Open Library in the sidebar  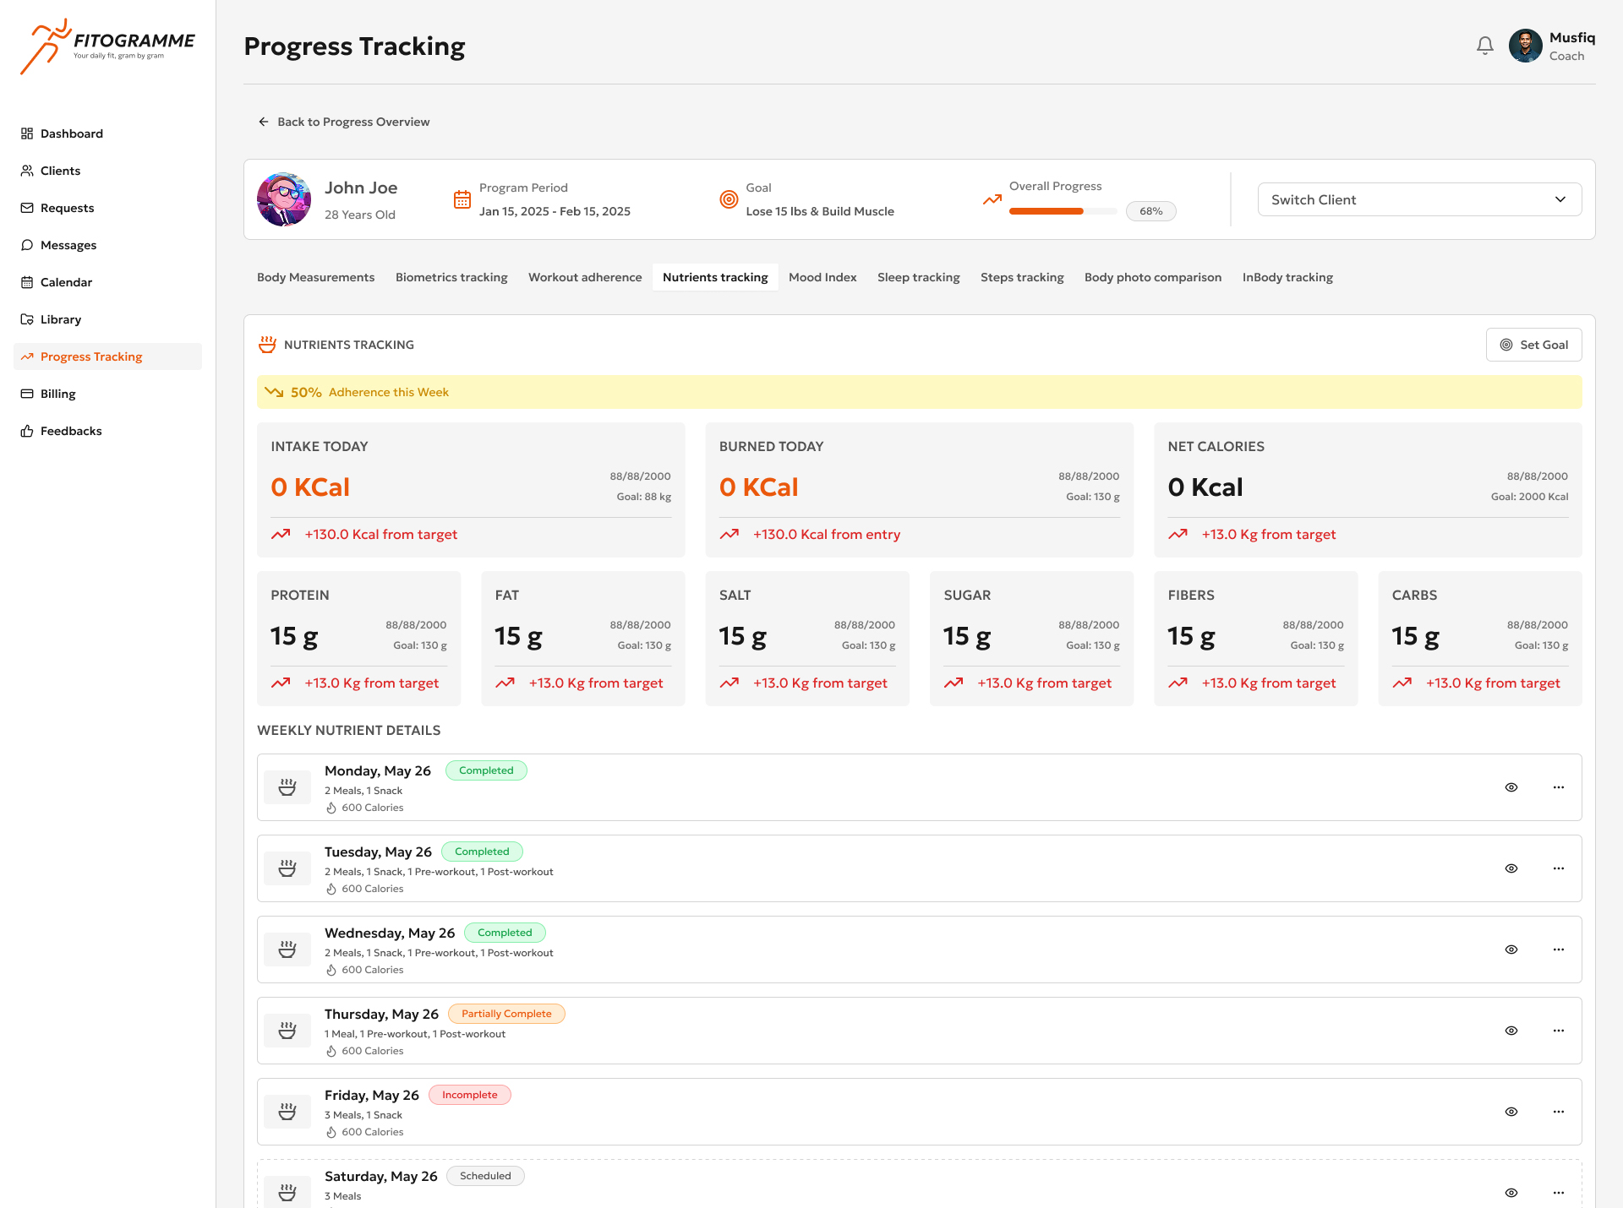point(61,319)
